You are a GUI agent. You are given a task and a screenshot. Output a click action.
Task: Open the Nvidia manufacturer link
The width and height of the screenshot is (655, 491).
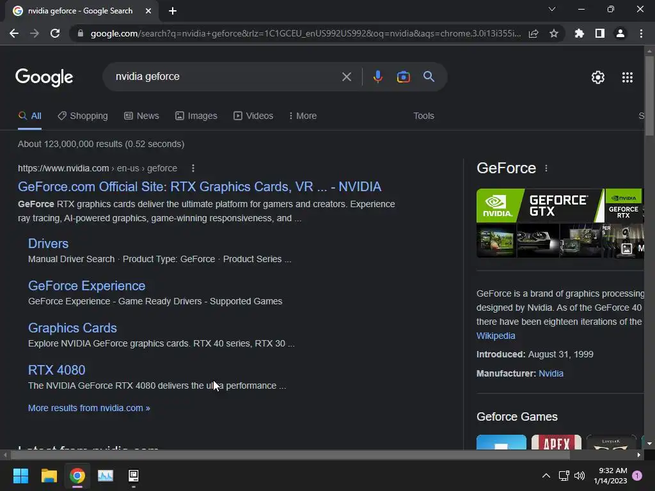click(x=551, y=373)
